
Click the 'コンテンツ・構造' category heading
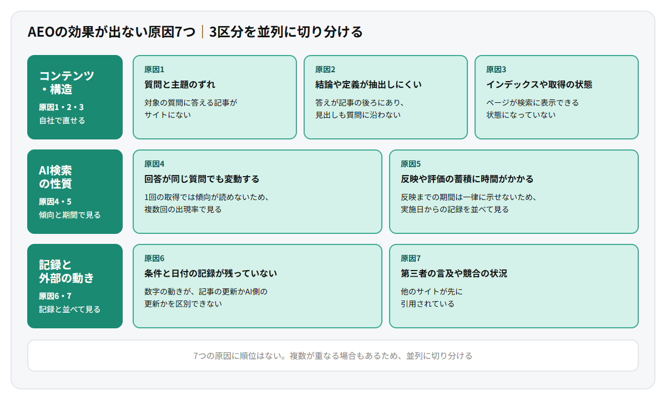pyautogui.click(x=67, y=82)
